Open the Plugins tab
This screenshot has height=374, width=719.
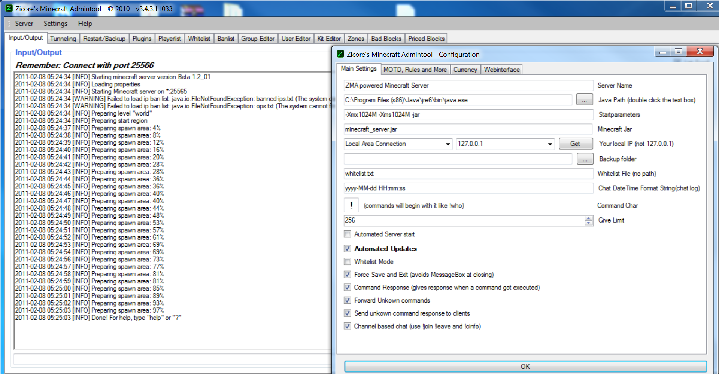tap(142, 39)
